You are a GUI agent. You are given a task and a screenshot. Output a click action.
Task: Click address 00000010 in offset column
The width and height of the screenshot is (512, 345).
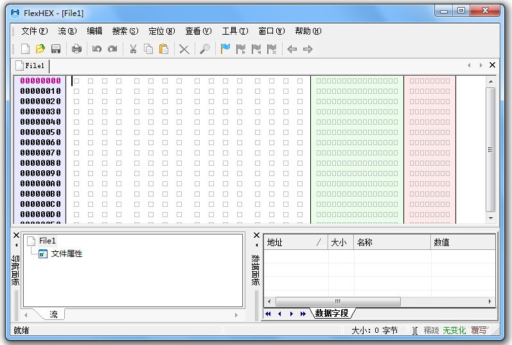[x=40, y=91]
